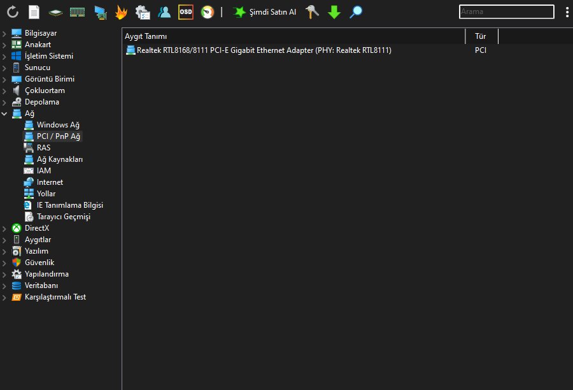Collapse the Ağ tree node
The width and height of the screenshot is (573, 390).
click(x=5, y=113)
